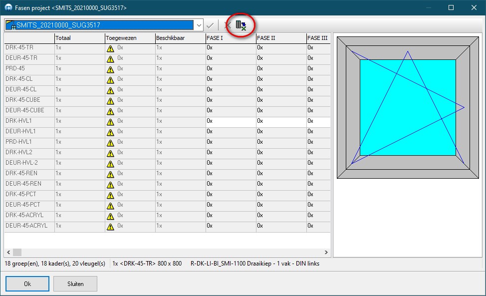Click the FASE II cell in DRK-HVL1 row
The height and width of the screenshot is (296, 486).
click(281, 122)
